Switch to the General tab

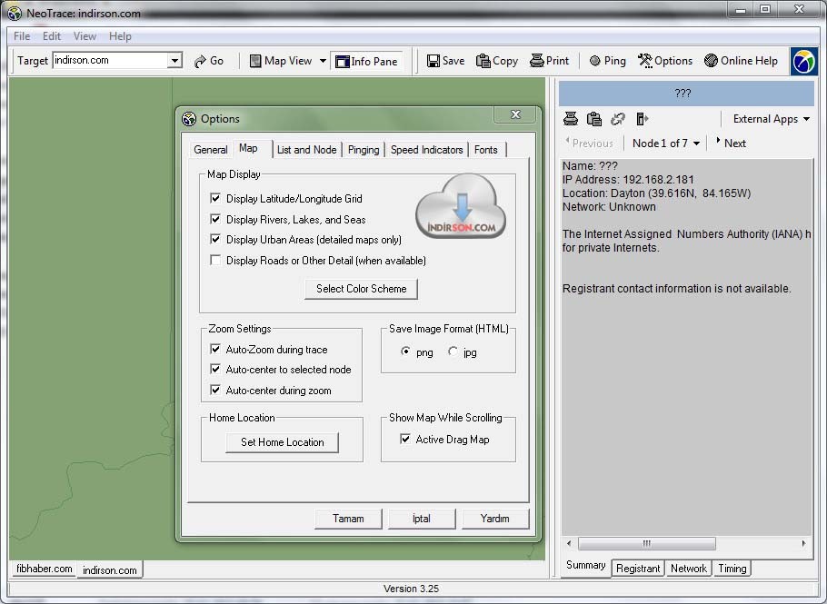tap(211, 150)
